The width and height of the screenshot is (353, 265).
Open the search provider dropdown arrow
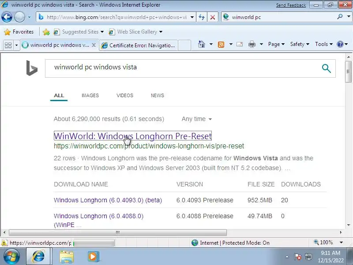click(x=349, y=17)
